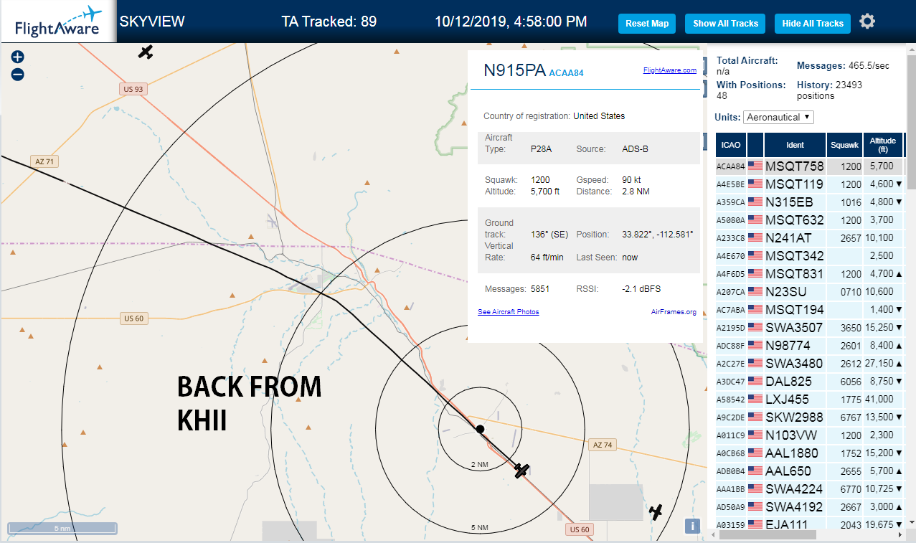This screenshot has height=543, width=916.
Task: Select the tracked aircraft icon on the black track line
Action: 521,471
